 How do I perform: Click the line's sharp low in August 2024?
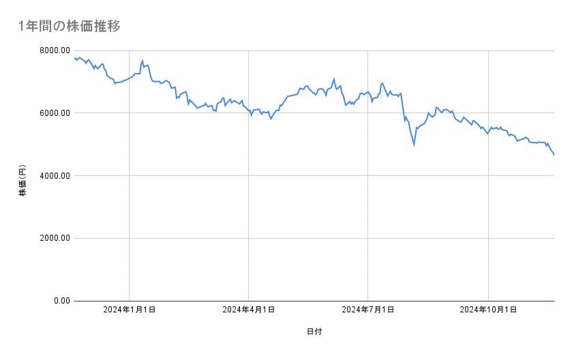pyautogui.click(x=414, y=145)
